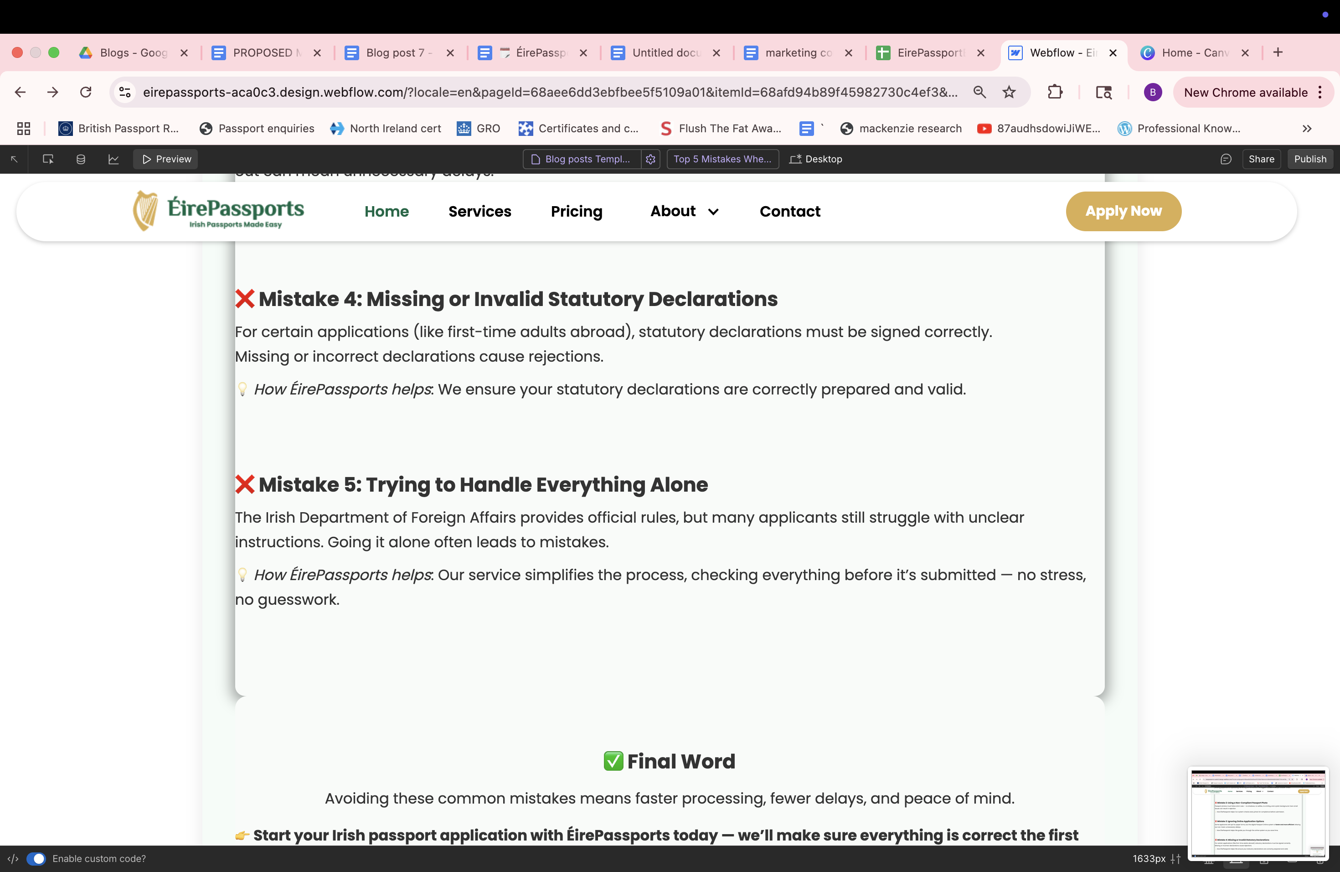Viewport: 1340px width, 872px height.
Task: Click the Publish button
Action: (x=1310, y=160)
